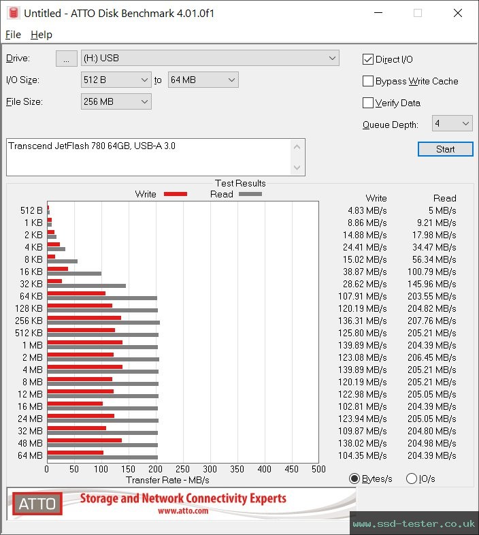Image resolution: width=479 pixels, height=535 pixels.
Task: Click the 4 KB row label in chart
Action: pyautogui.click(x=33, y=247)
